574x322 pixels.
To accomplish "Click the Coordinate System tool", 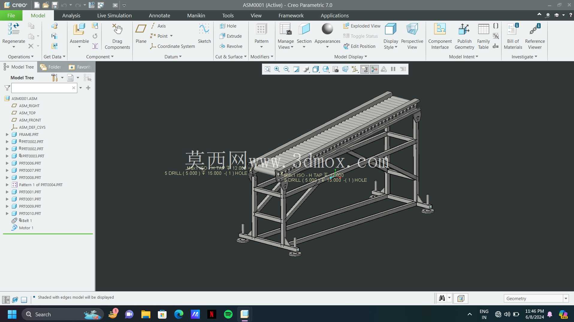I will click(x=173, y=46).
